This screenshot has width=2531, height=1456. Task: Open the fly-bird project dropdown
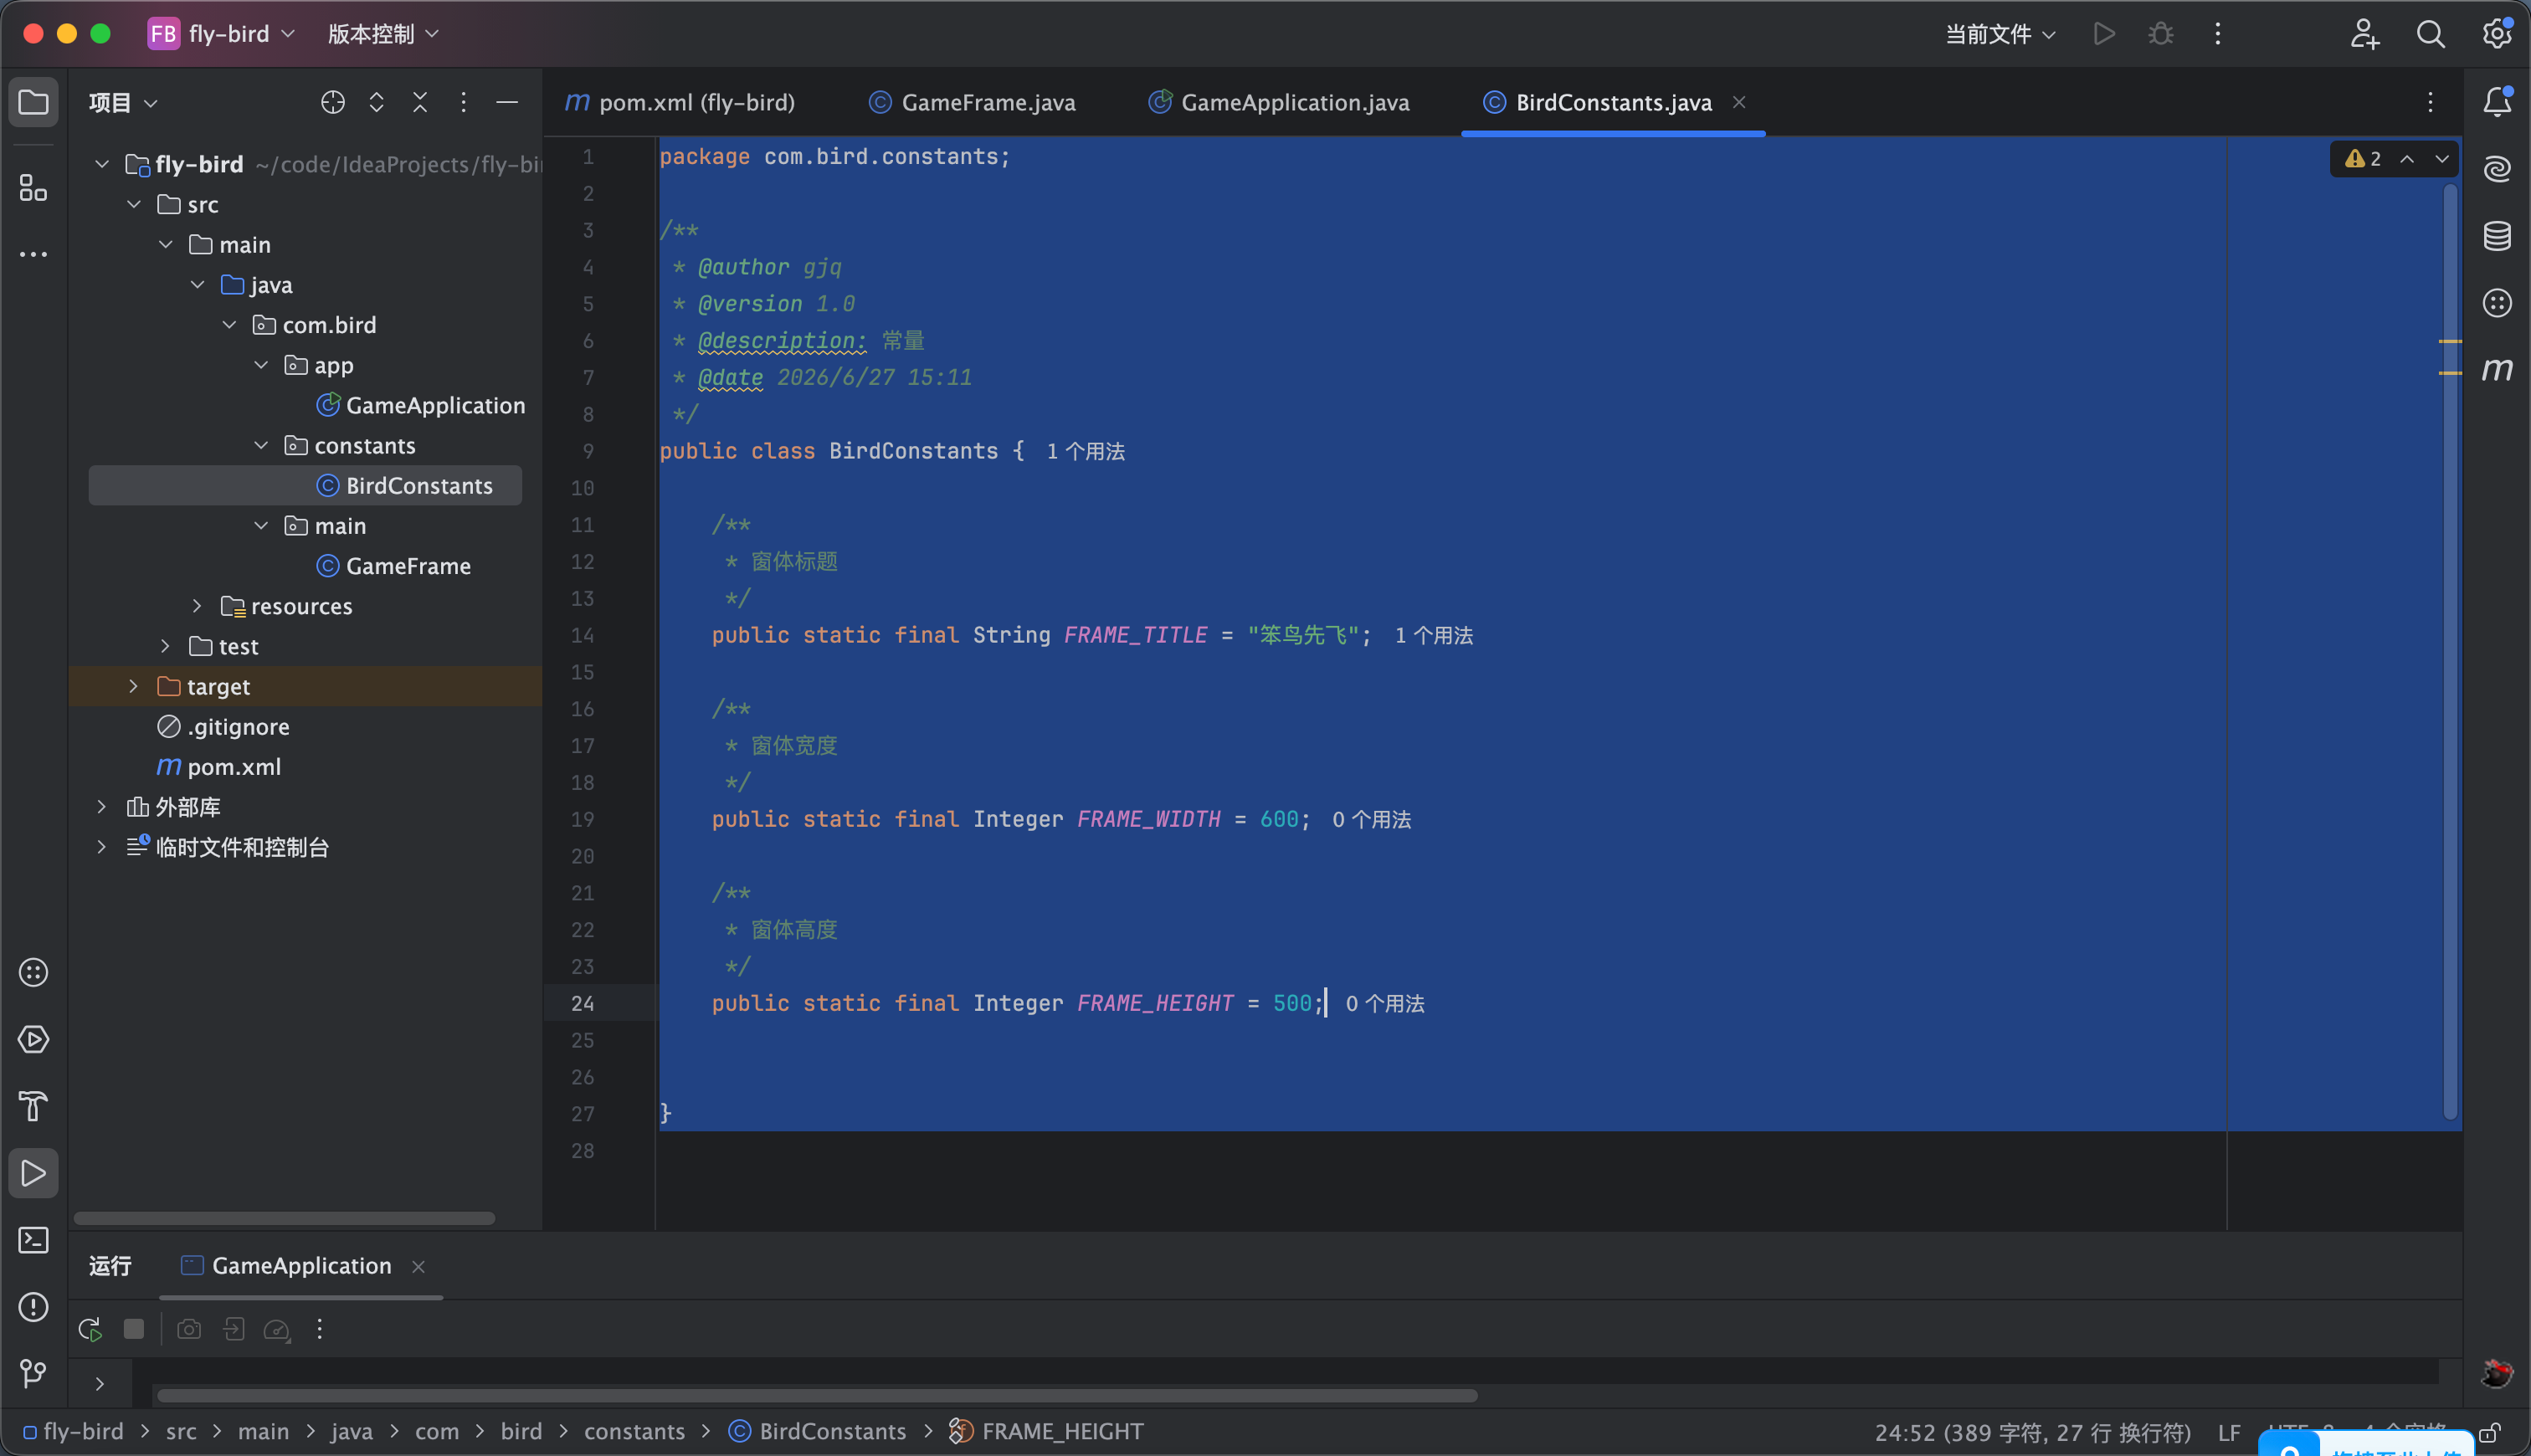click(222, 34)
